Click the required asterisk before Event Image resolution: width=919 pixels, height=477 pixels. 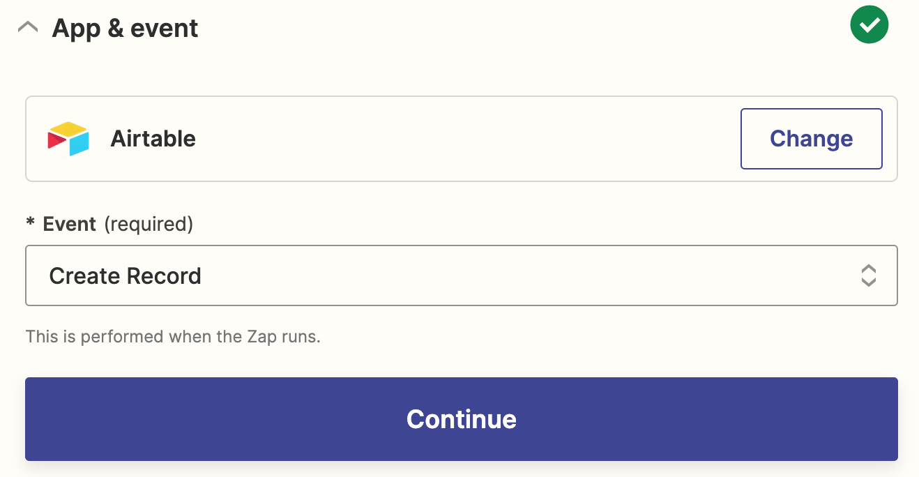tap(30, 224)
